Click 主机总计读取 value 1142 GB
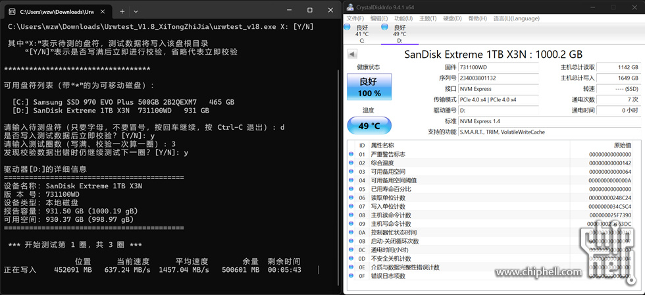 (619, 67)
